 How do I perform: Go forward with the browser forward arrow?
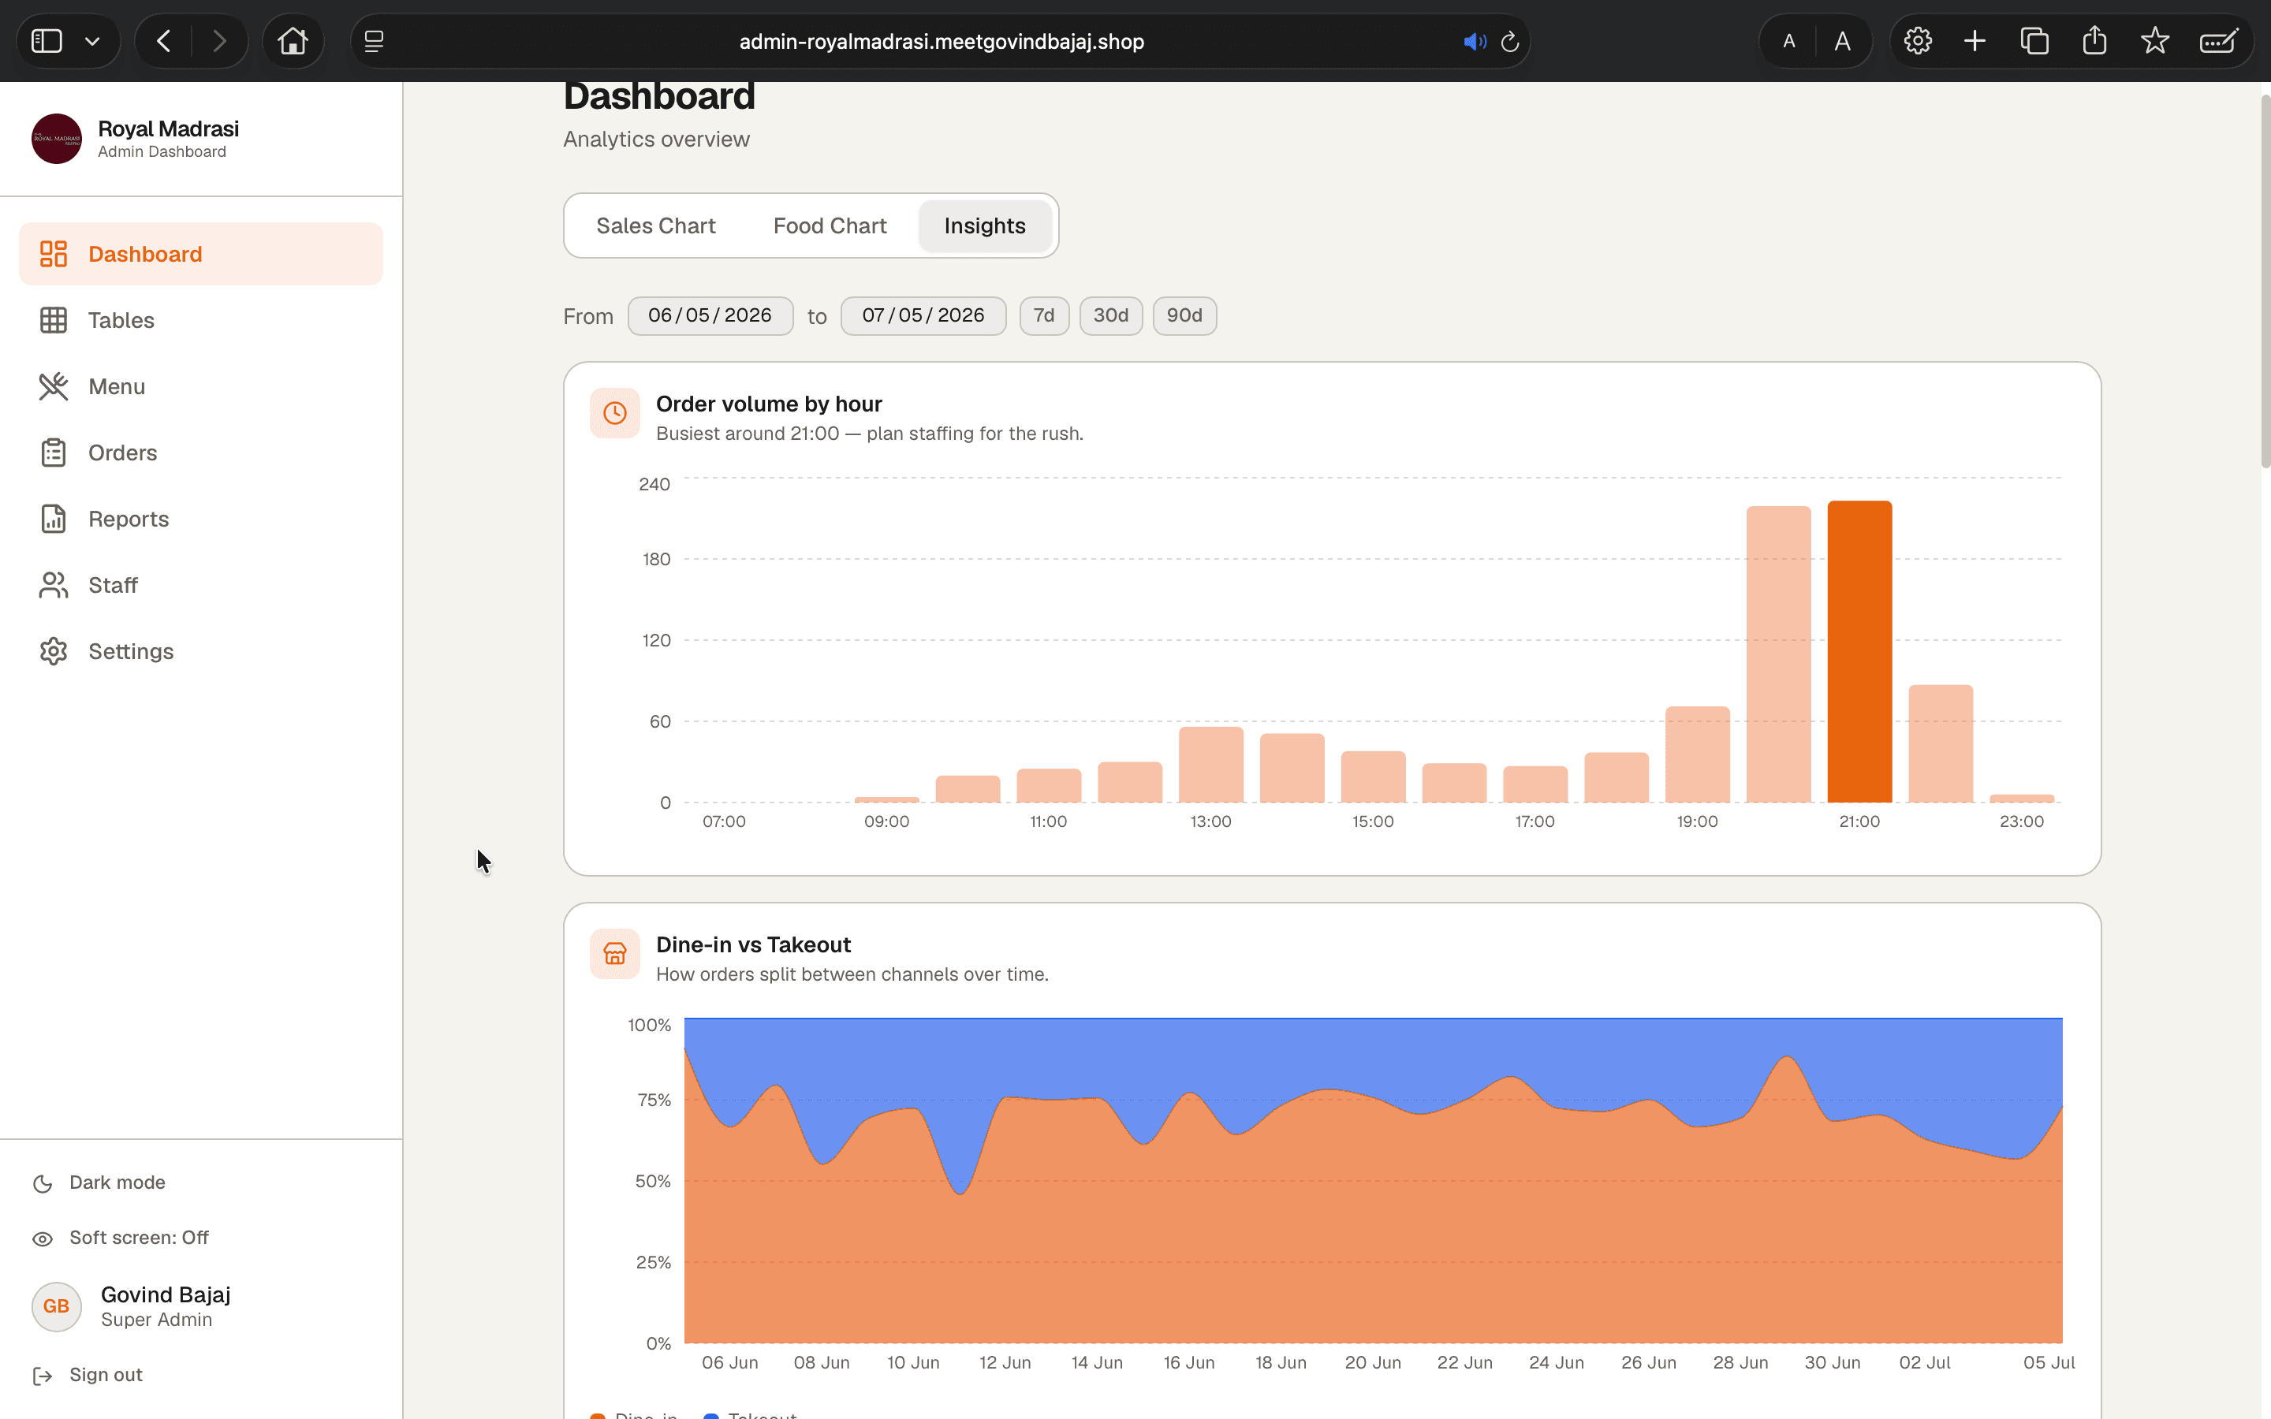click(x=218, y=41)
